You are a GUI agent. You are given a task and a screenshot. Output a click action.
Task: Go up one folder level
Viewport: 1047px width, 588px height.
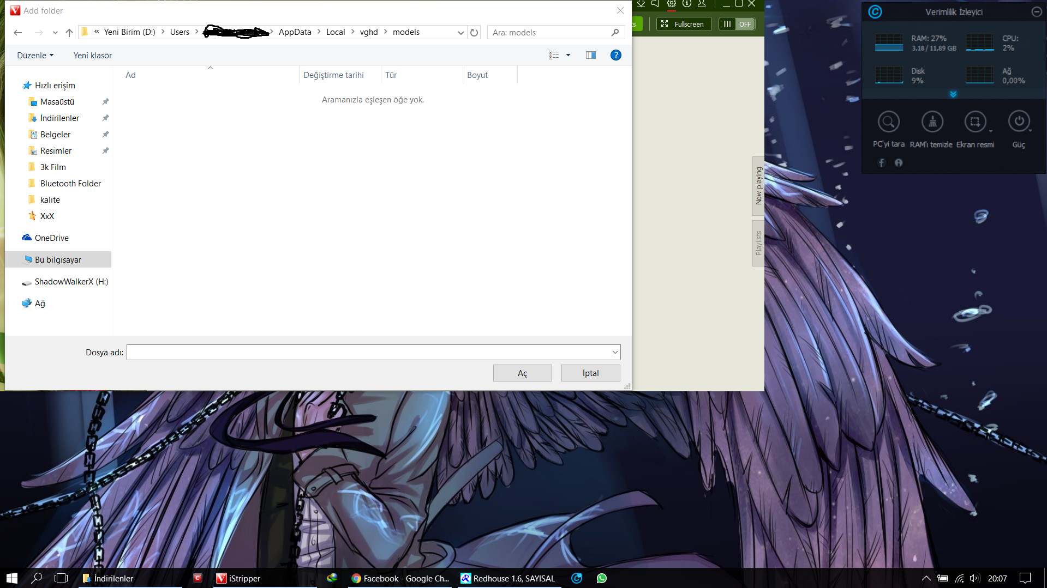click(69, 33)
